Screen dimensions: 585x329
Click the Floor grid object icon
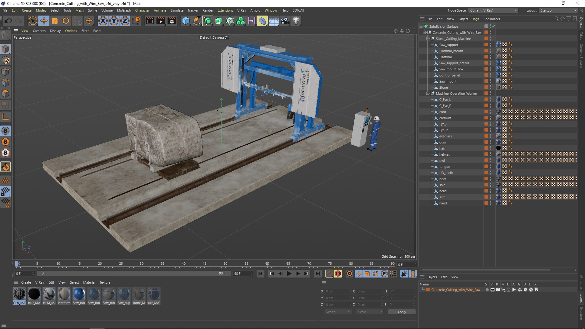274,21
